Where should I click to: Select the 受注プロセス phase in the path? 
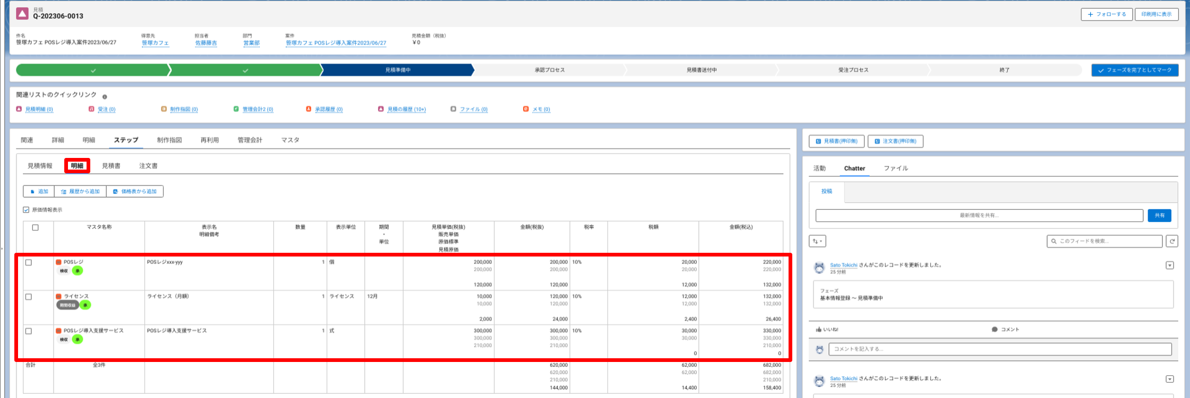853,70
